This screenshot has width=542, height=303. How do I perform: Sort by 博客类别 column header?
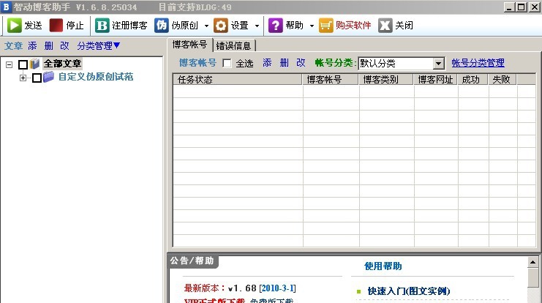[x=386, y=80]
